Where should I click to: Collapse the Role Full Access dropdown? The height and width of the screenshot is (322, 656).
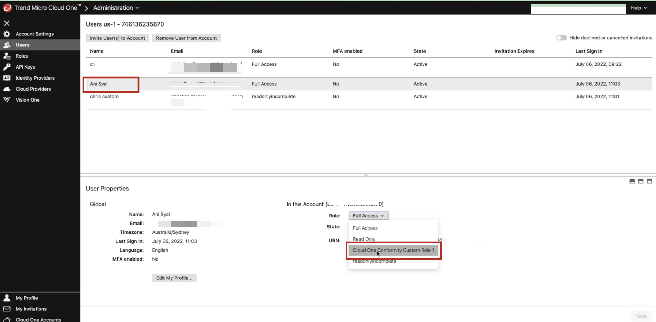click(369, 216)
